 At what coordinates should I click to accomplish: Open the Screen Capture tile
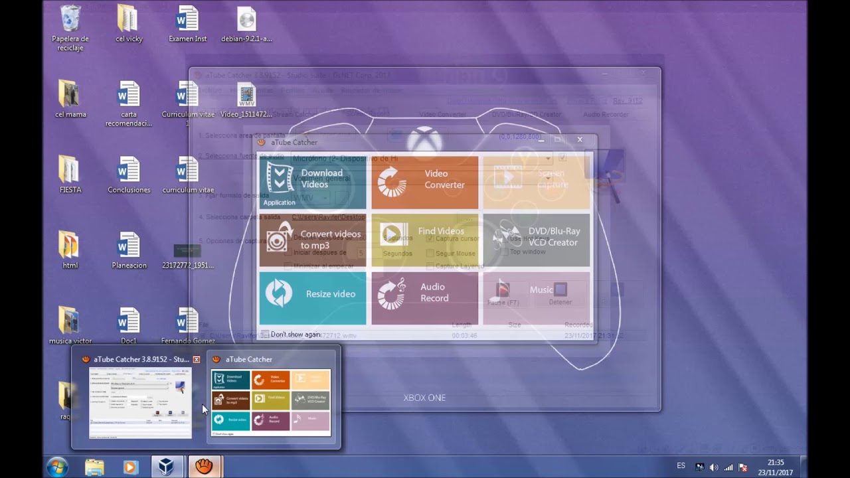537,183
